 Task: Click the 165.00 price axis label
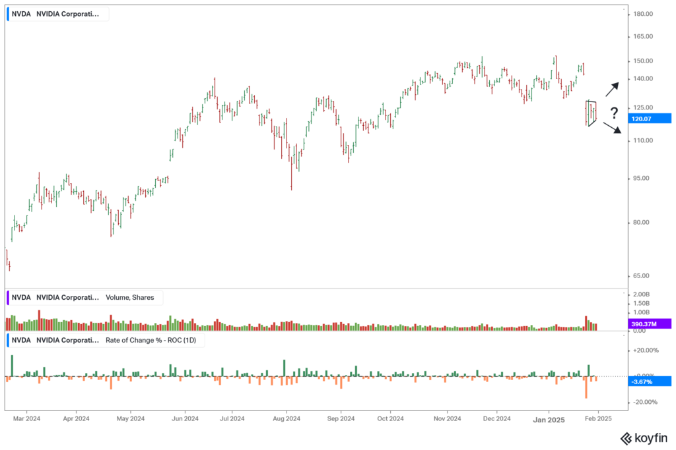tap(643, 37)
